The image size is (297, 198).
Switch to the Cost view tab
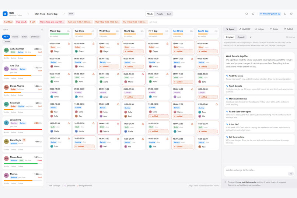pyautogui.click(x=169, y=14)
